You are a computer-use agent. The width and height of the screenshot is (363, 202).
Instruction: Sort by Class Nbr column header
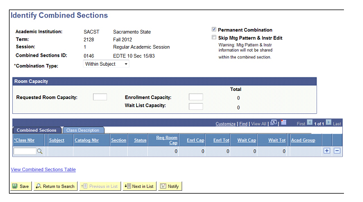coord(24,140)
